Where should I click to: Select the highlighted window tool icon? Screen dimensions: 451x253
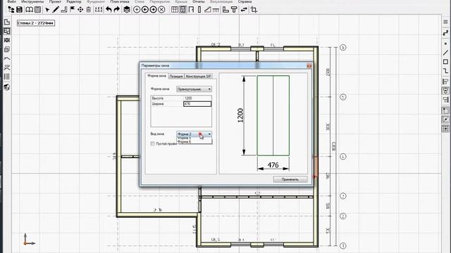coord(183,10)
